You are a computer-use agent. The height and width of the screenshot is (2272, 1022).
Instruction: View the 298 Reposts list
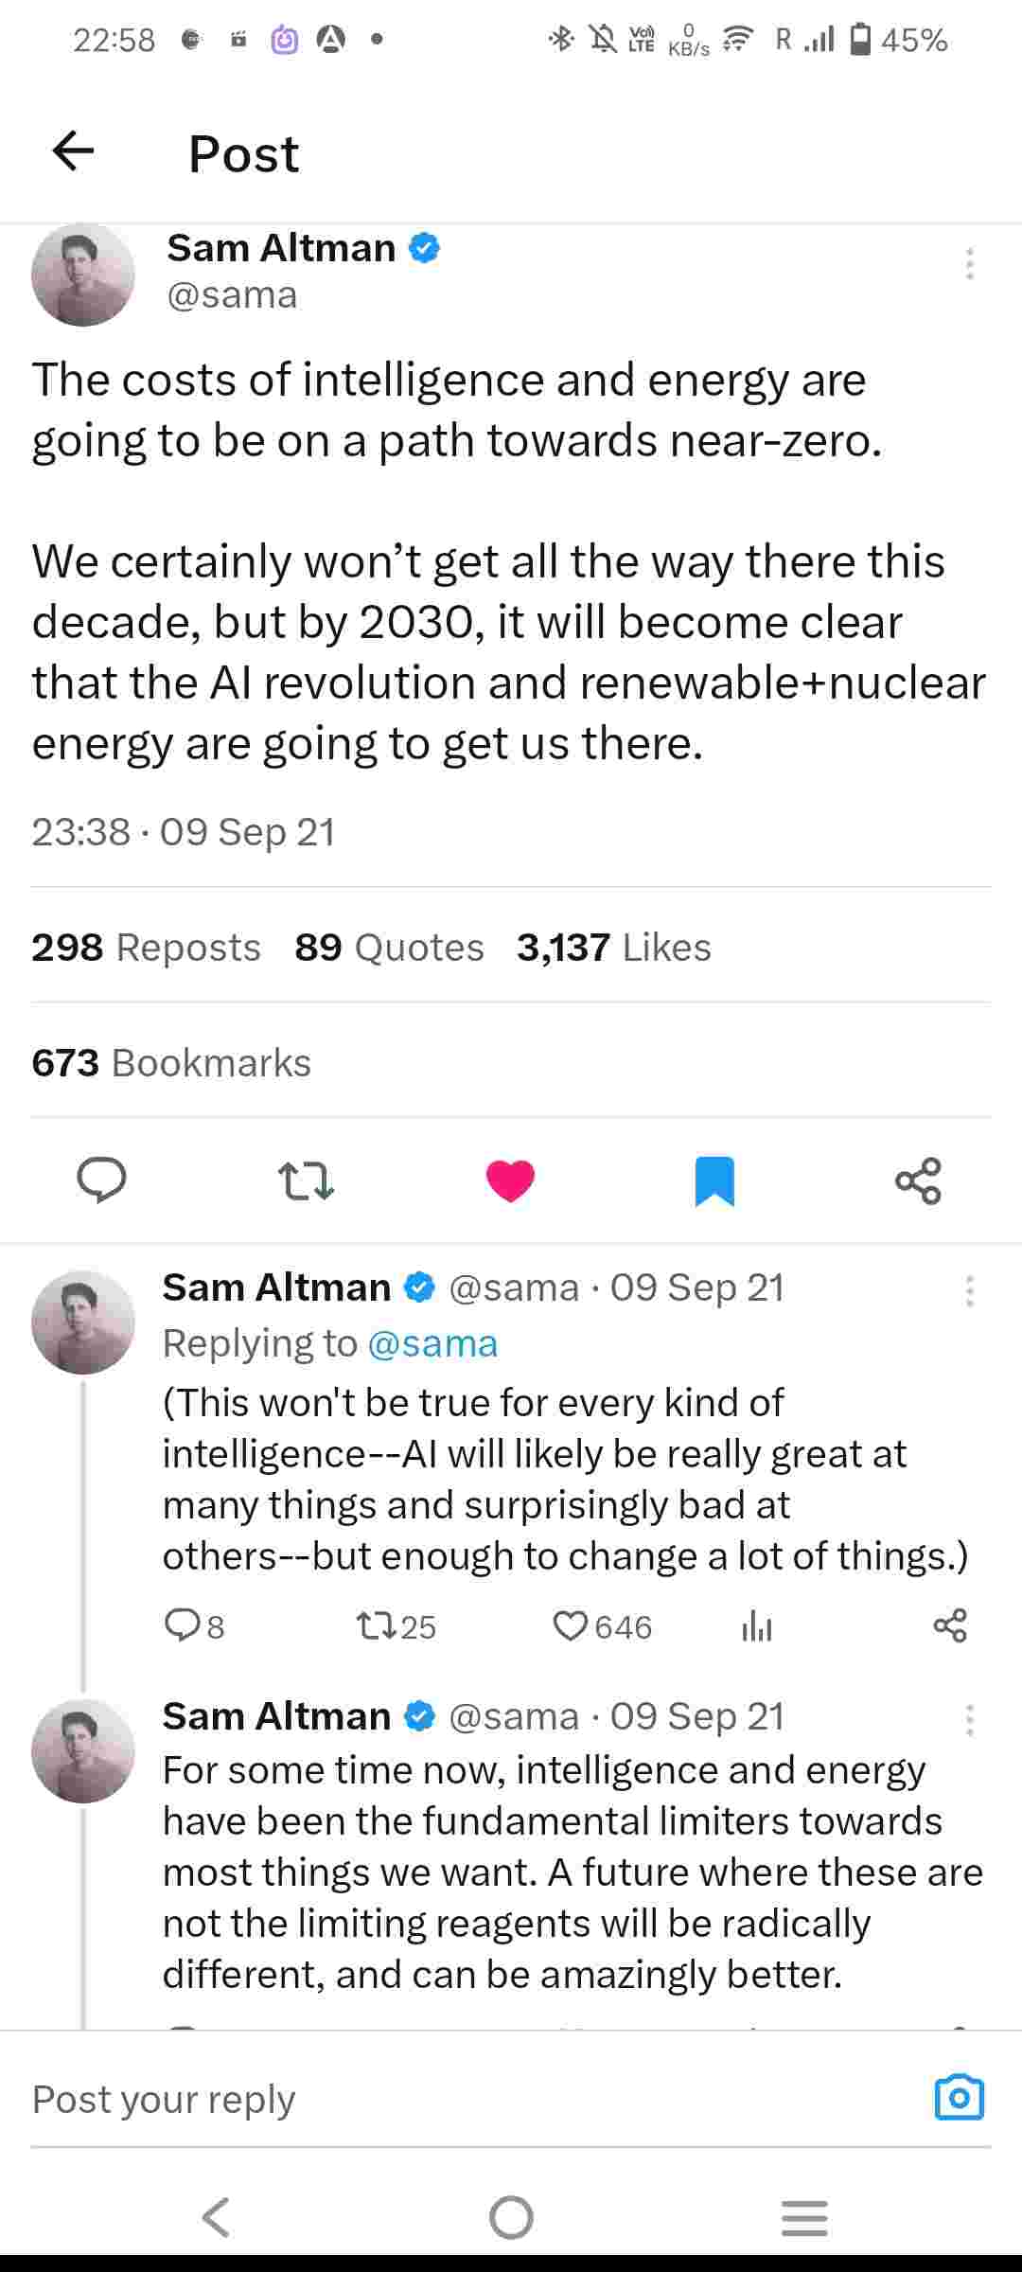click(146, 947)
